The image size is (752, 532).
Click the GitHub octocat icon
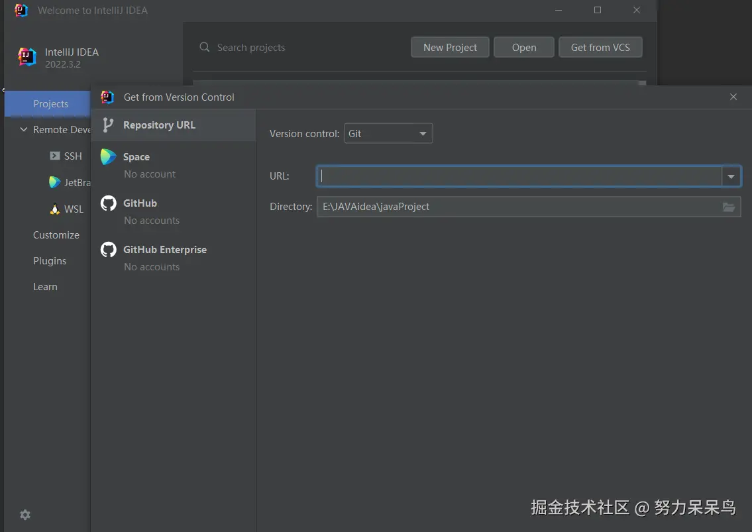[109, 203]
